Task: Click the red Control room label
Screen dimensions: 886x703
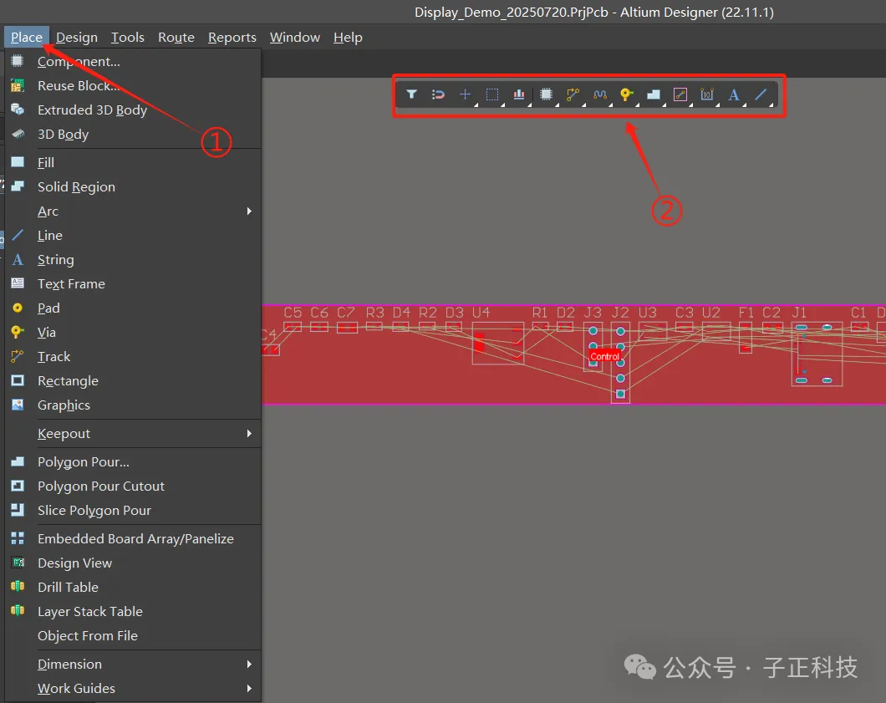Action: 604,357
